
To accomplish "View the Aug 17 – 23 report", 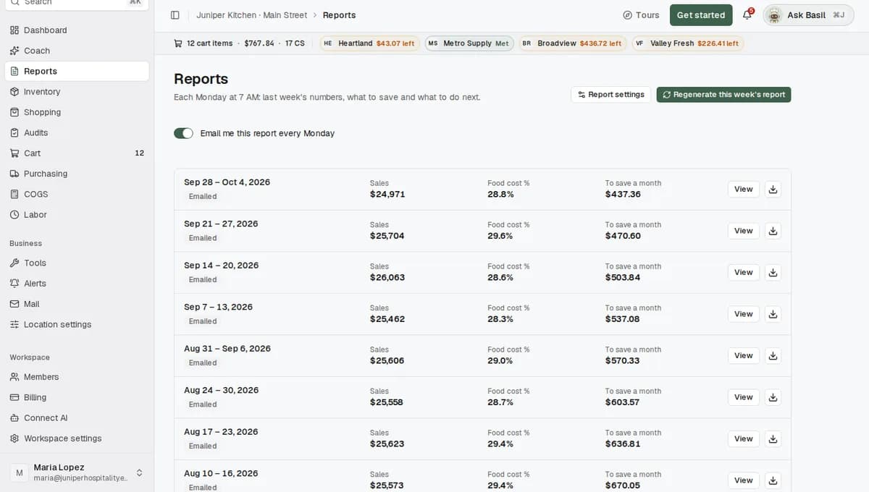I will click(x=744, y=439).
